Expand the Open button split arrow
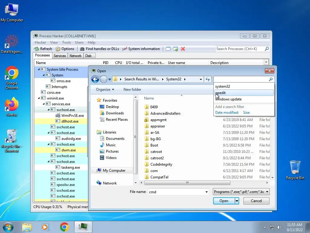Image resolution: width=310 pixels, height=233 pixels. [237, 201]
